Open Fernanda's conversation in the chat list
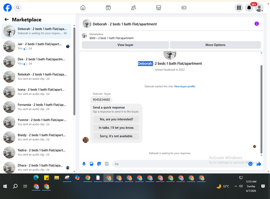270x199 pixels. tap(37, 107)
